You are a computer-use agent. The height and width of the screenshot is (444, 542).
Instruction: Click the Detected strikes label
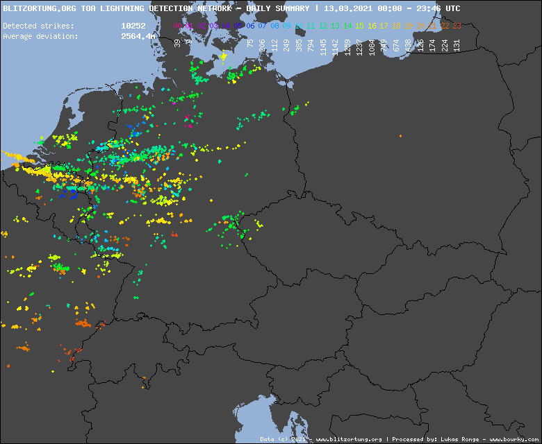(38, 26)
